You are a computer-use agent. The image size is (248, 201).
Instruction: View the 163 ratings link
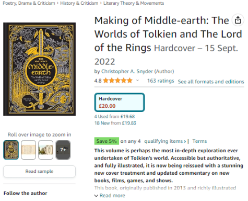[160, 81]
